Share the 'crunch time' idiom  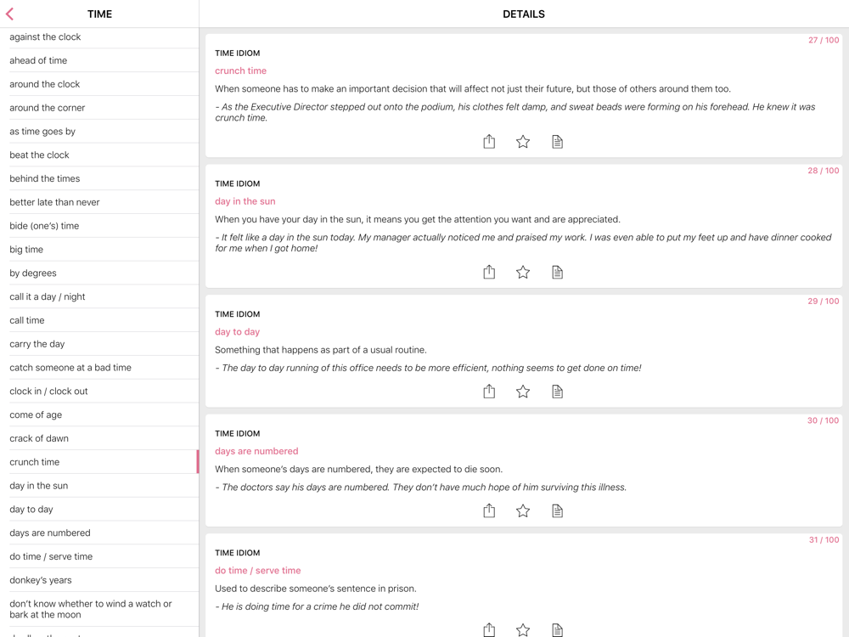pos(489,142)
